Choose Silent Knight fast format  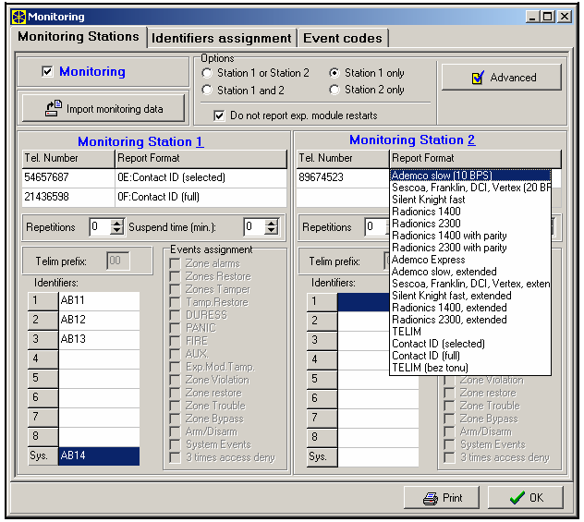click(470, 200)
